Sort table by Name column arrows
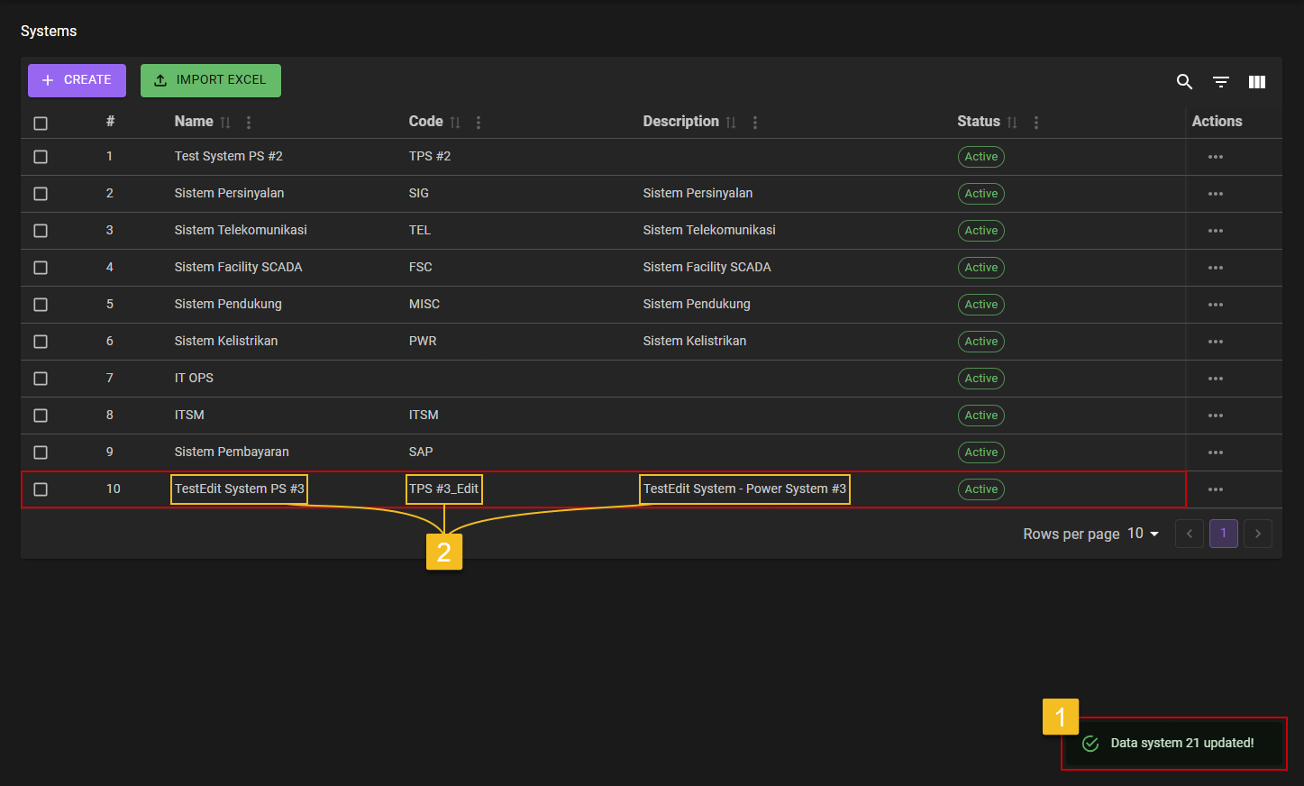 pyautogui.click(x=225, y=123)
